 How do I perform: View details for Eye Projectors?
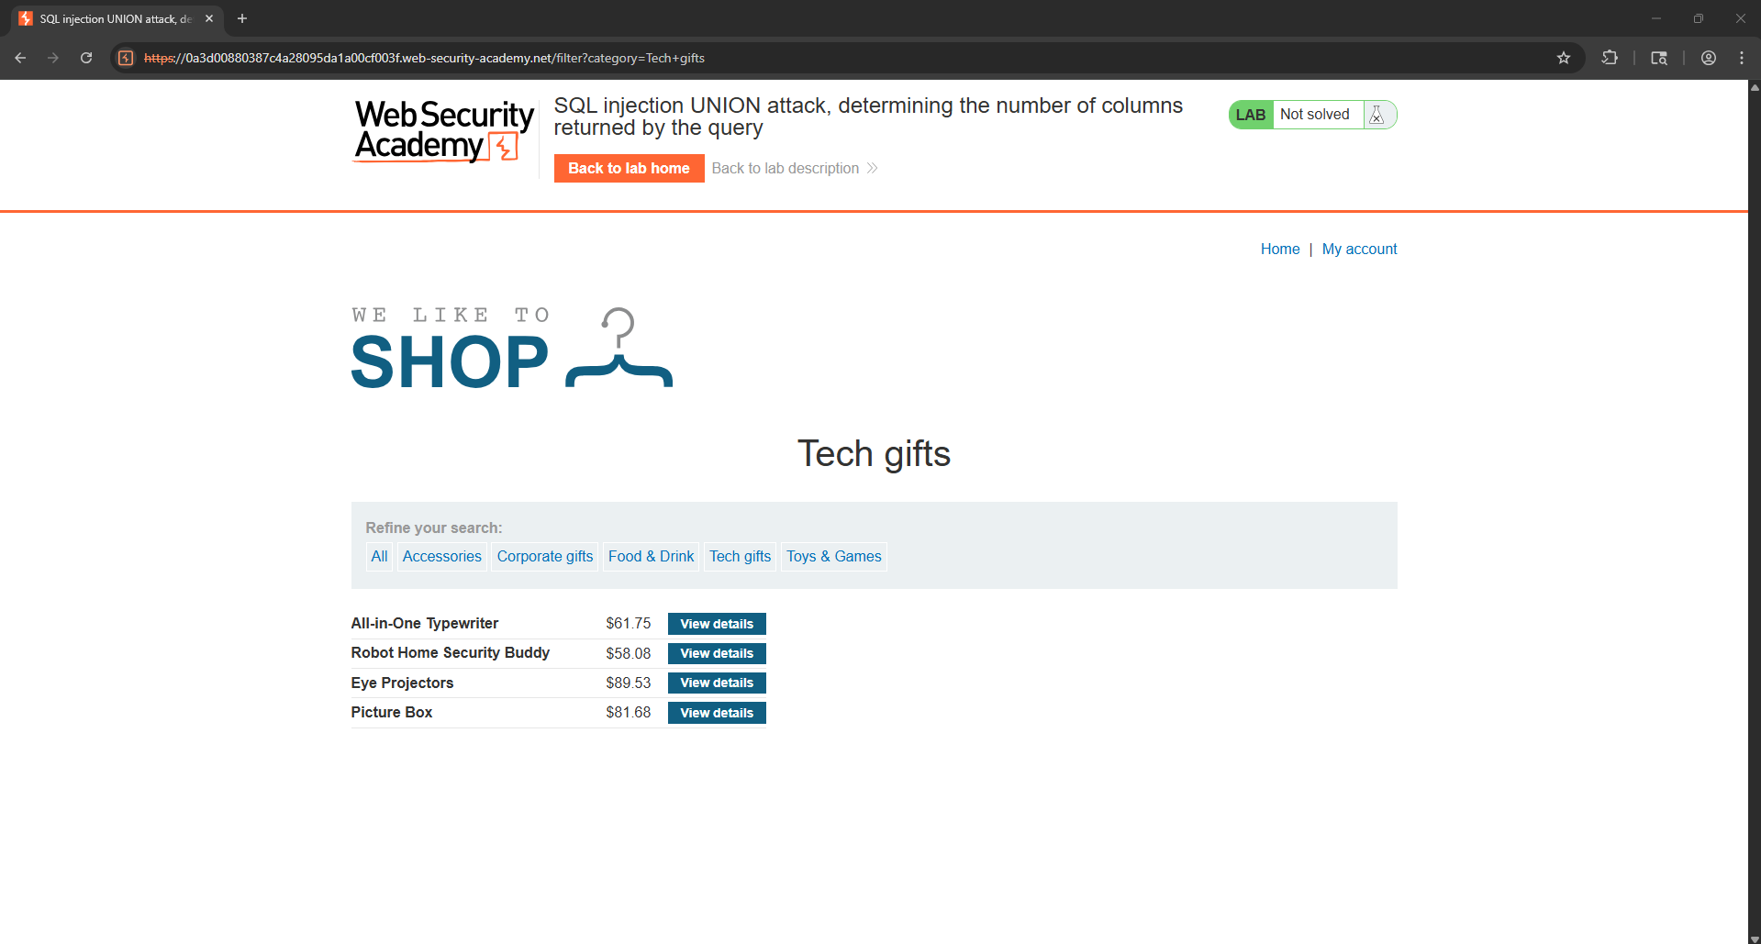[x=717, y=683]
